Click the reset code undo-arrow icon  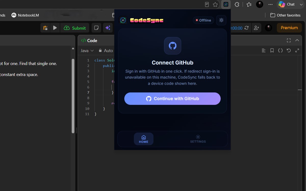[289, 51]
